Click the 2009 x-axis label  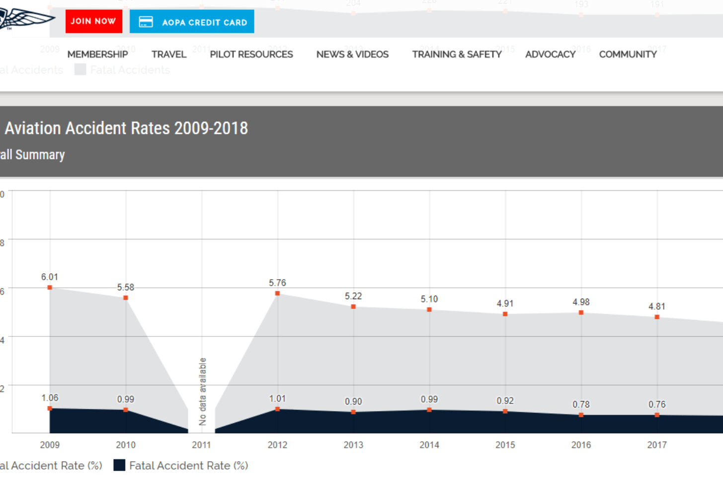pyautogui.click(x=50, y=445)
